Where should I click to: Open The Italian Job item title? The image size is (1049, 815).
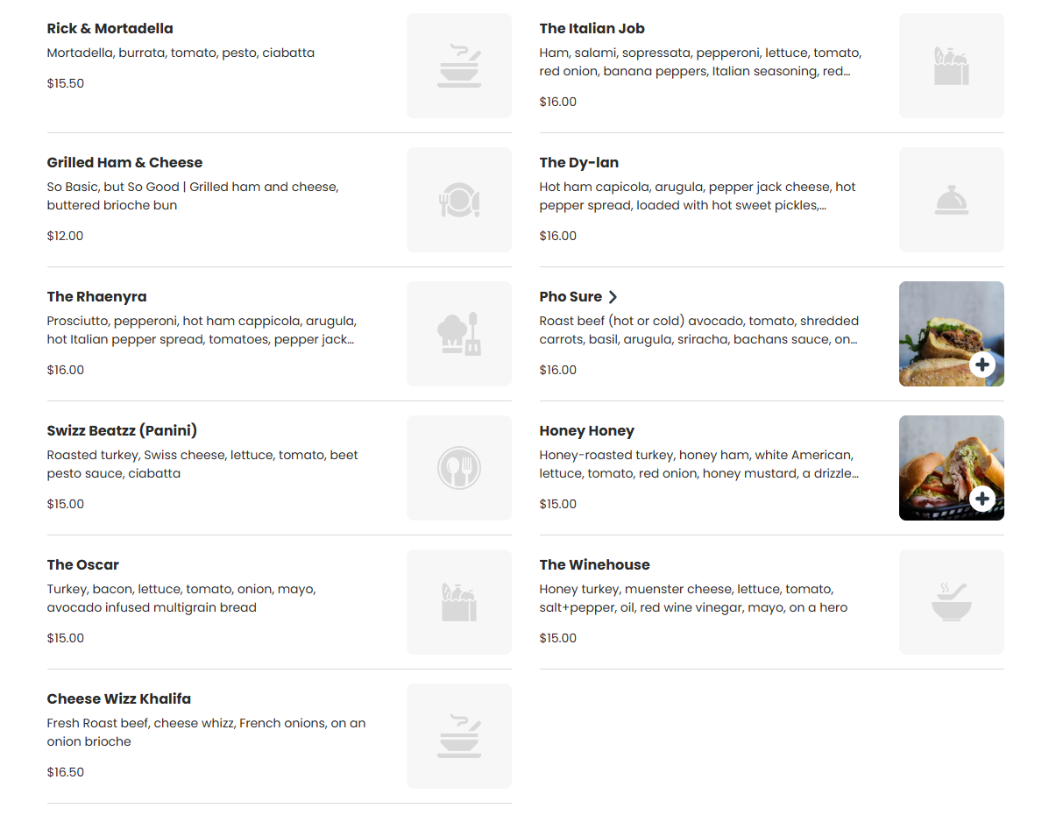[x=592, y=29]
